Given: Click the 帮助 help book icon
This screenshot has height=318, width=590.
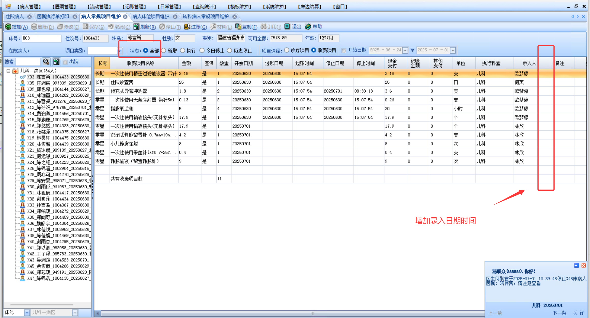Looking at the screenshot, I should (x=308, y=26).
